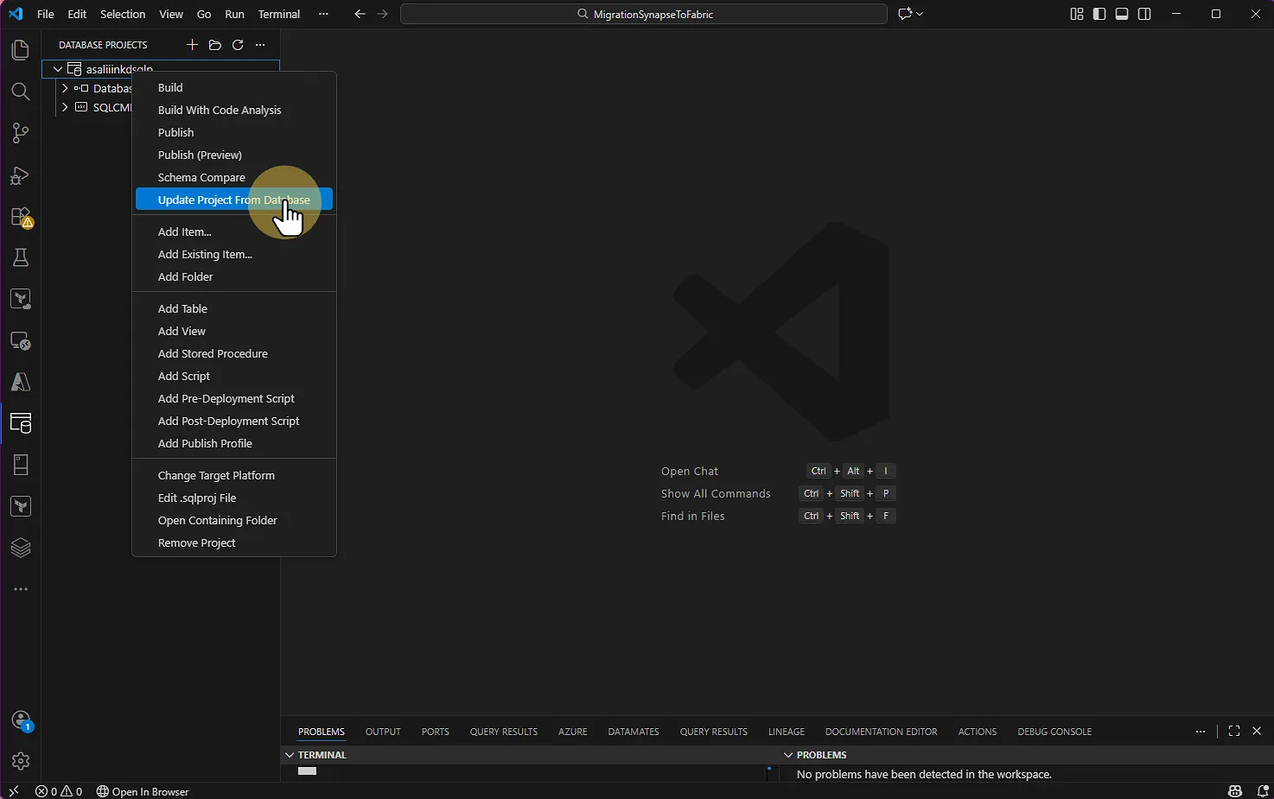Open the Manage settings gear

(20, 761)
